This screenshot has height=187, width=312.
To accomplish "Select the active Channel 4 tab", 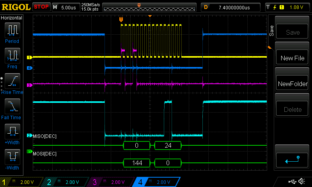I will click(x=157, y=182).
